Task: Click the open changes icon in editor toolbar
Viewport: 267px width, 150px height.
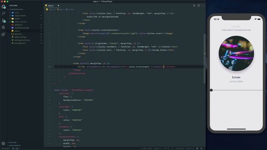Action: [194, 5]
